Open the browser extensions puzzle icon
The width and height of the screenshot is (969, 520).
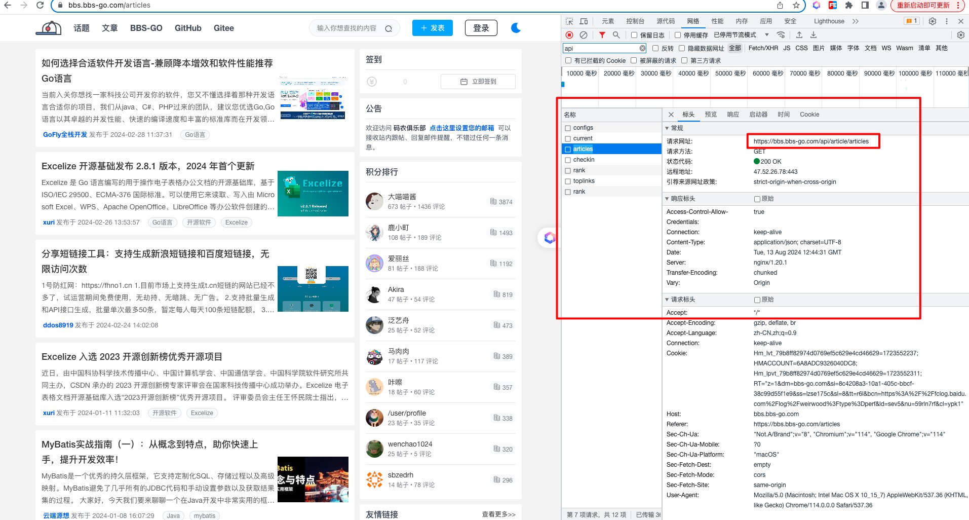coord(849,5)
